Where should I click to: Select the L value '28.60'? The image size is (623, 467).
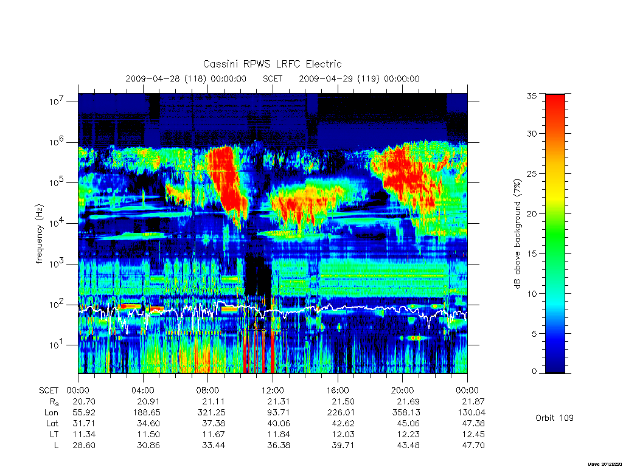84,445
